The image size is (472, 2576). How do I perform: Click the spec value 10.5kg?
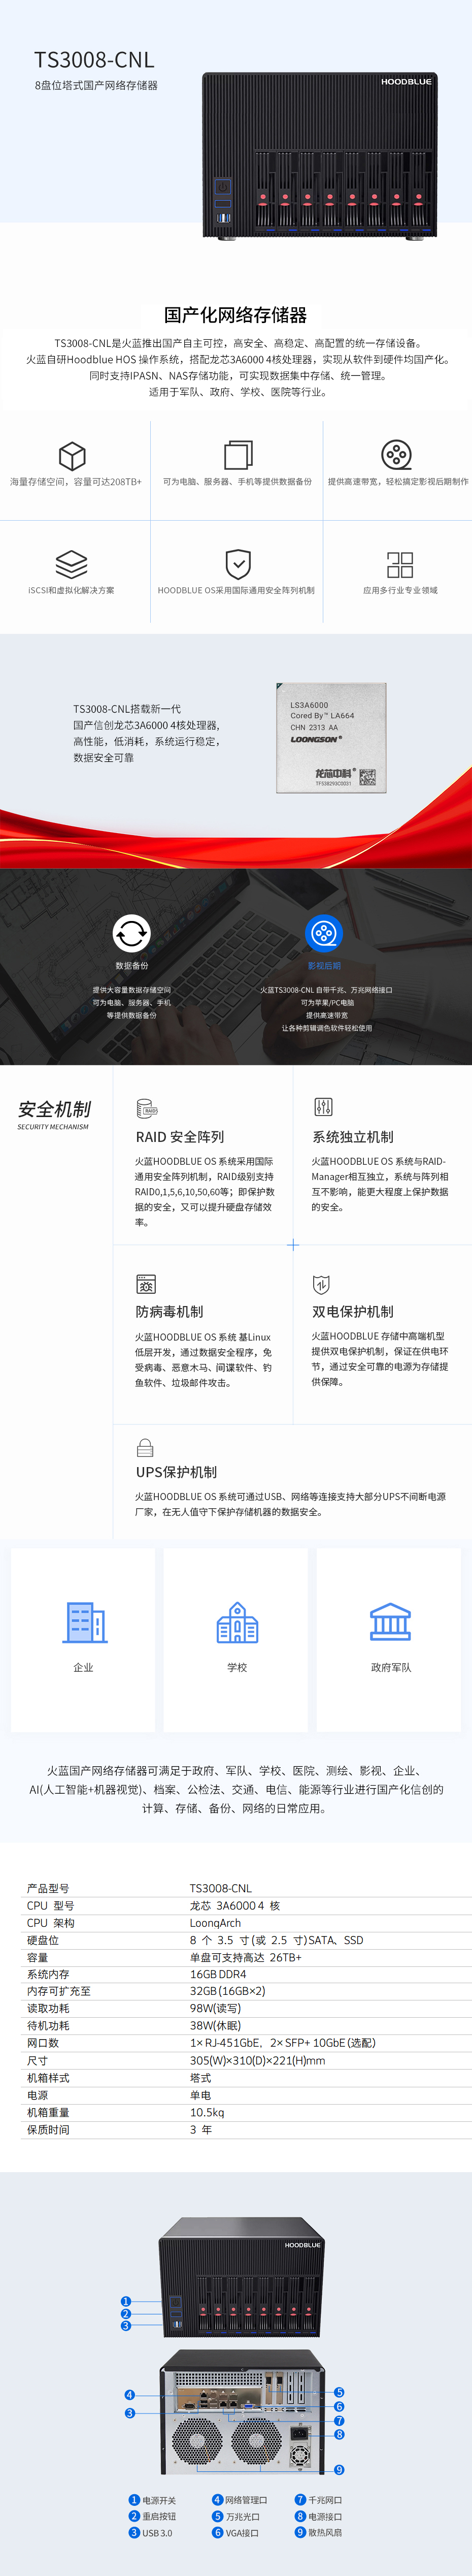coord(207,2113)
